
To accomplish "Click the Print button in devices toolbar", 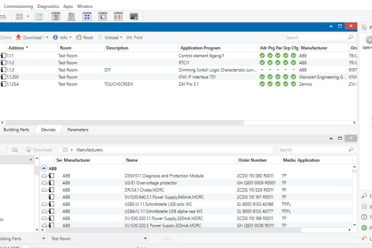I will click(x=135, y=38).
